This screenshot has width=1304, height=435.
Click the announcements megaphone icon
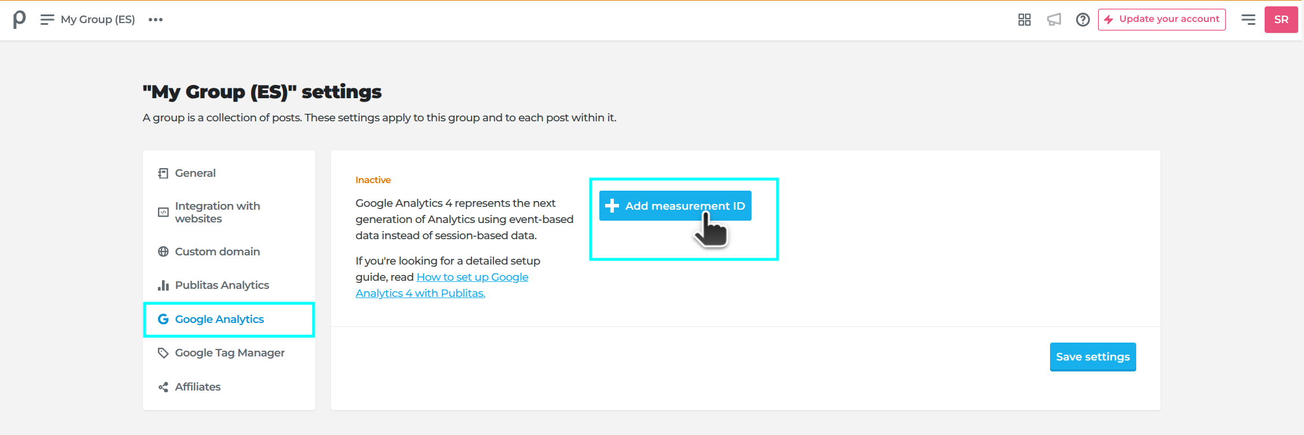click(1054, 20)
